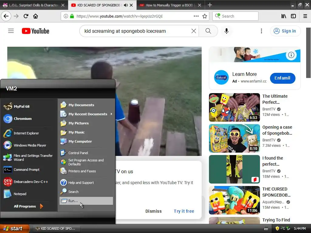Open browser Library icon
311x233 pixels.
pos(284,16)
